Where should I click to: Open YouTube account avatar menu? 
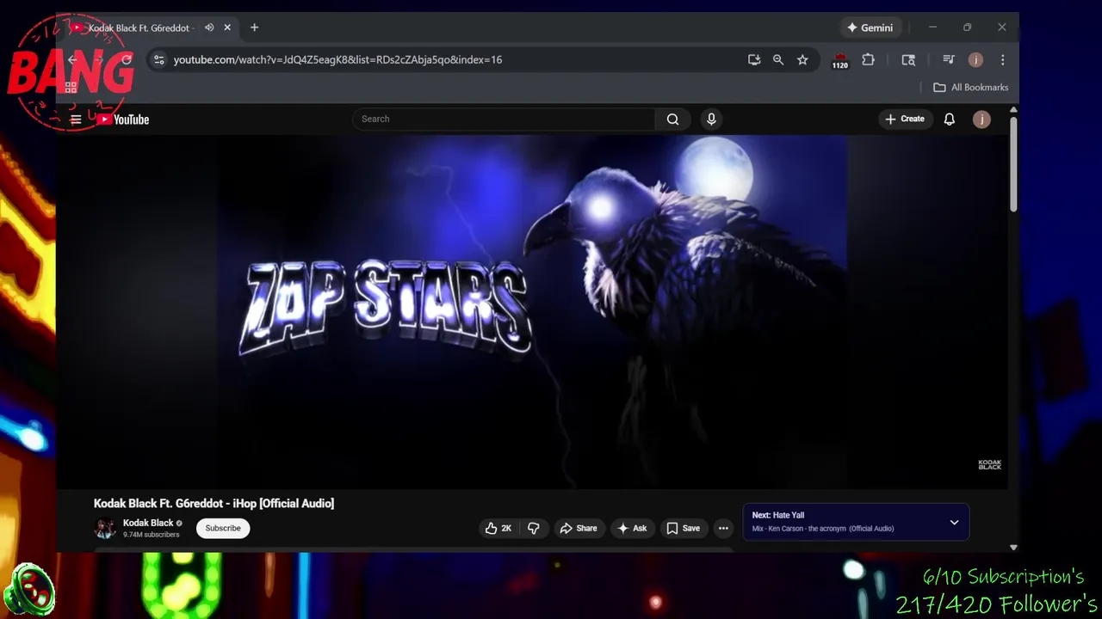click(x=981, y=120)
